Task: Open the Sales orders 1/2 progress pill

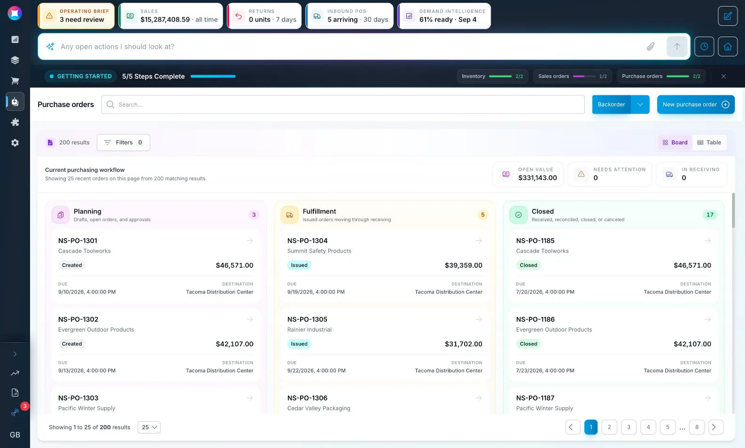Action: (572, 76)
